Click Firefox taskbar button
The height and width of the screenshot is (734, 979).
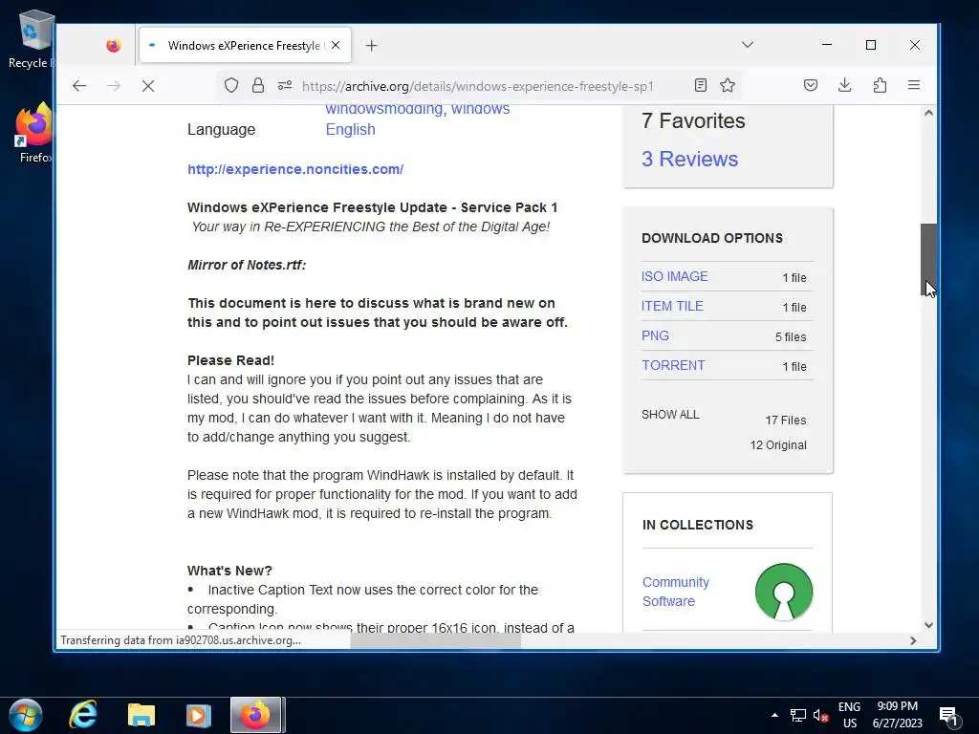(x=256, y=715)
